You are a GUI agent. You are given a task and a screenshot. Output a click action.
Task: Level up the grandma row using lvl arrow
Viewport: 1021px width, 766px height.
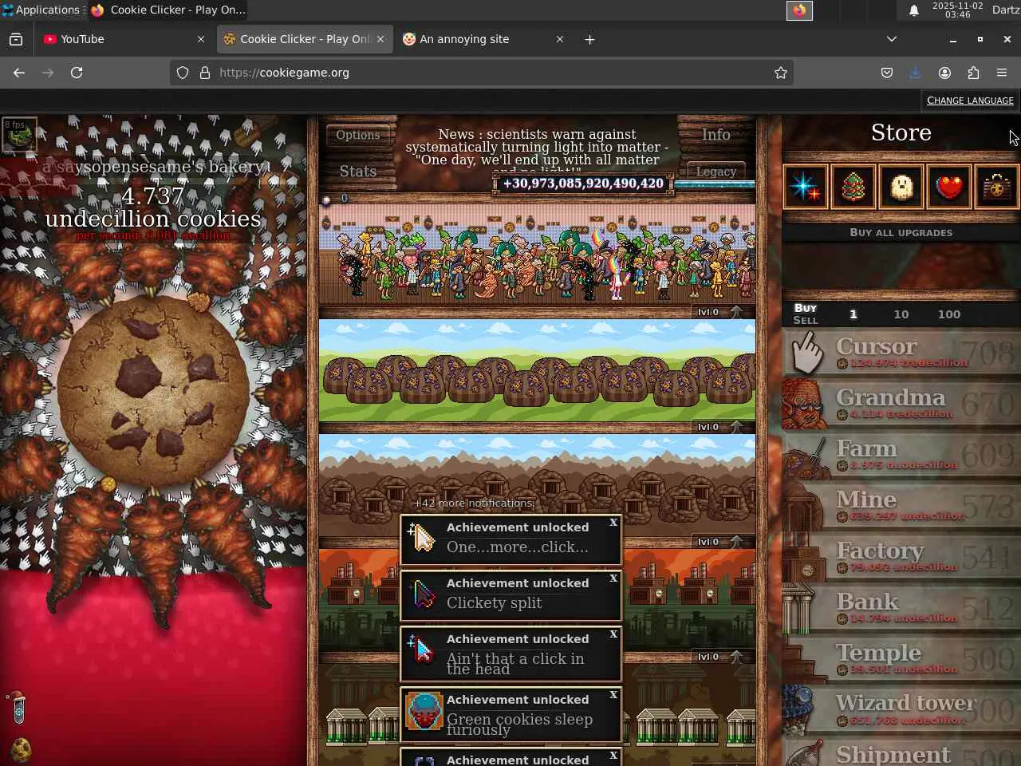click(x=720, y=312)
